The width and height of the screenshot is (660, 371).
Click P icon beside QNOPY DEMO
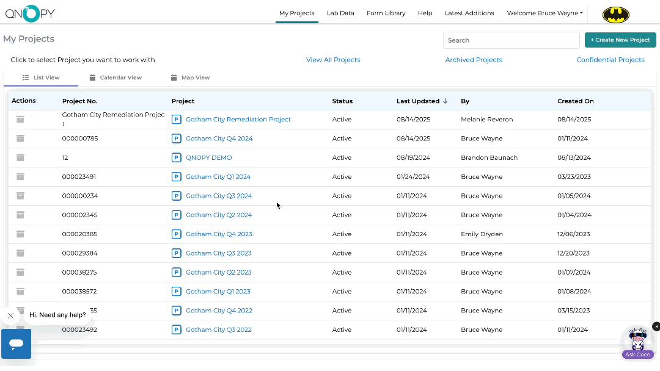(x=177, y=157)
